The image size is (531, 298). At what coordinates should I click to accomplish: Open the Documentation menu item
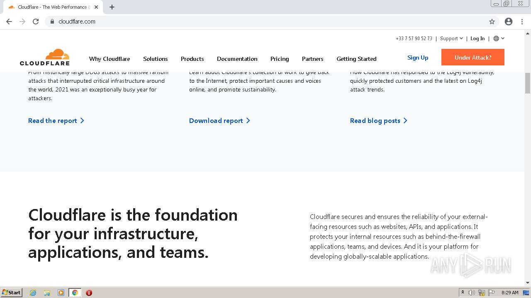tap(237, 59)
